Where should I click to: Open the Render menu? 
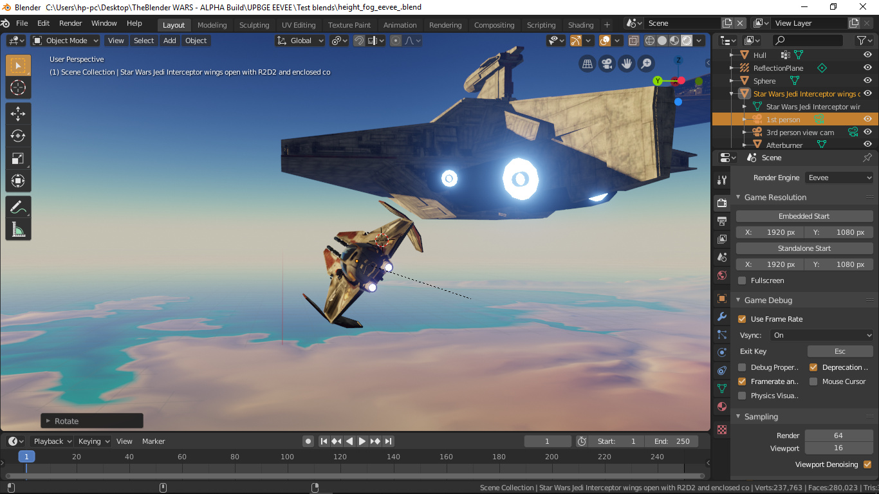(70, 23)
